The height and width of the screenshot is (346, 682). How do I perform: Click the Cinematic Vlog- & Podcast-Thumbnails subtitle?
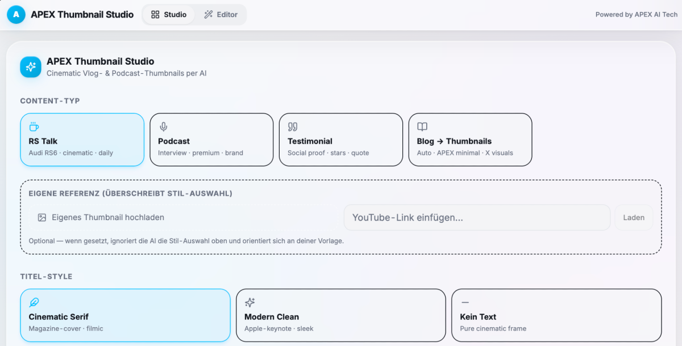tap(126, 73)
